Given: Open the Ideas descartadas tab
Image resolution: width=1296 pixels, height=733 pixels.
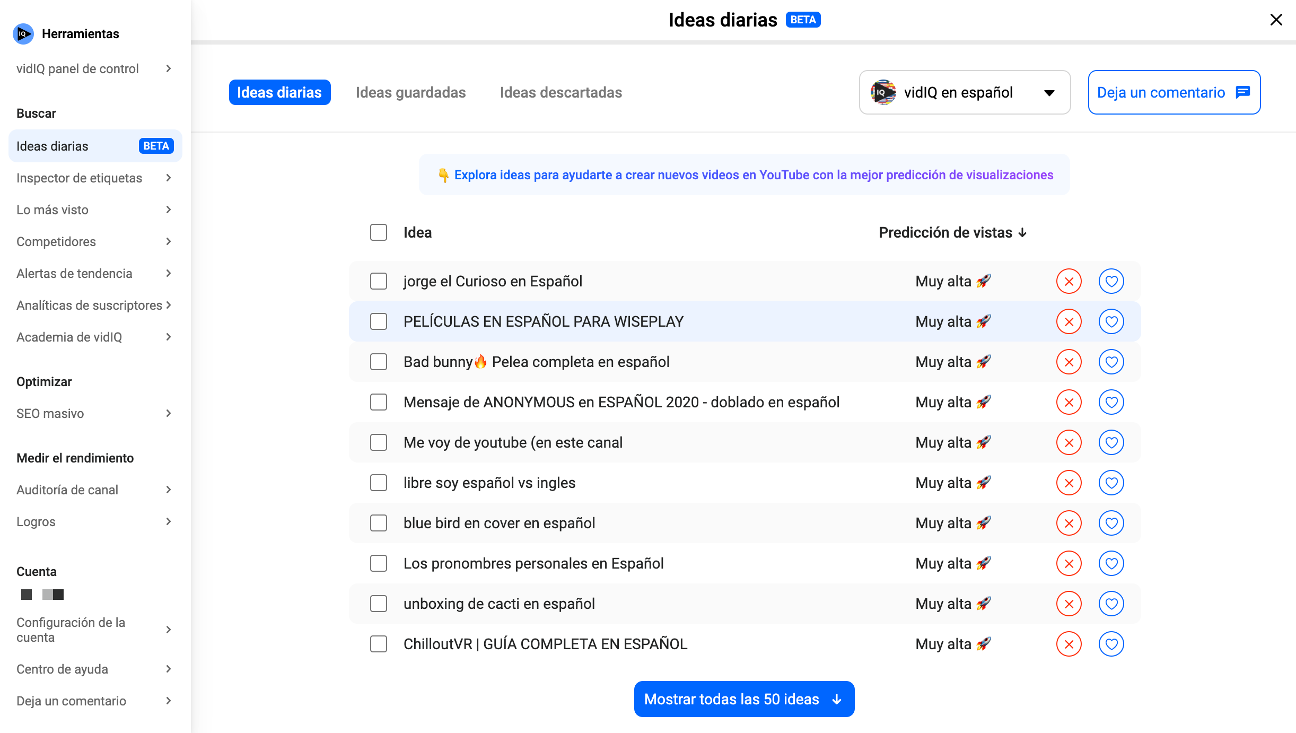Looking at the screenshot, I should [x=561, y=92].
